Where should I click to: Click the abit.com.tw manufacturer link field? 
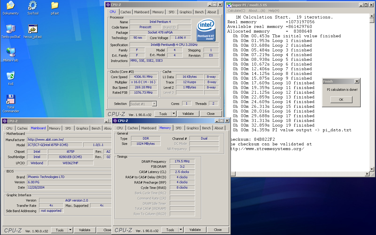click(69, 140)
